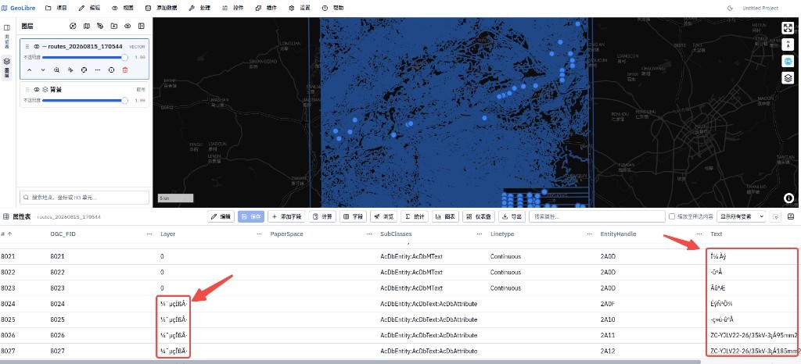Click the Browse button with rocket icon
Image resolution: width=801 pixels, height=364 pixels.
(383, 216)
